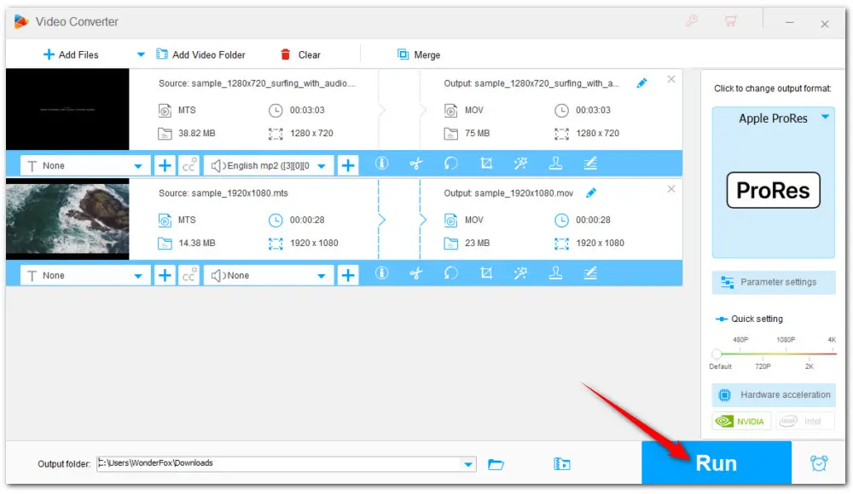Select the black surfing video thumbnail

point(67,109)
